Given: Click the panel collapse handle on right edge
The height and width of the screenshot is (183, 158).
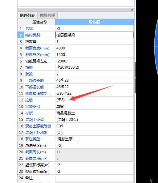Looking at the screenshot, I should click(135, 78).
